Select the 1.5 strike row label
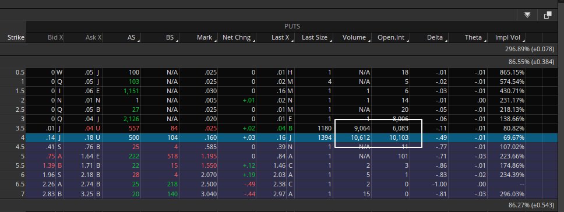Viewport: 564px width, 212px height. [20, 91]
